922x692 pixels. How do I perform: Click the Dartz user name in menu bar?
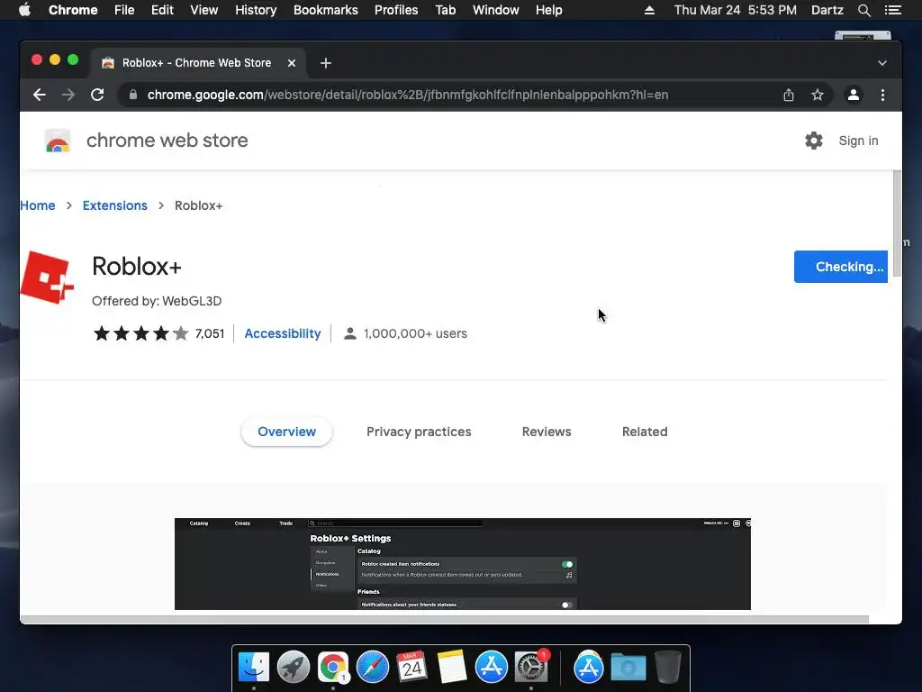click(x=827, y=10)
